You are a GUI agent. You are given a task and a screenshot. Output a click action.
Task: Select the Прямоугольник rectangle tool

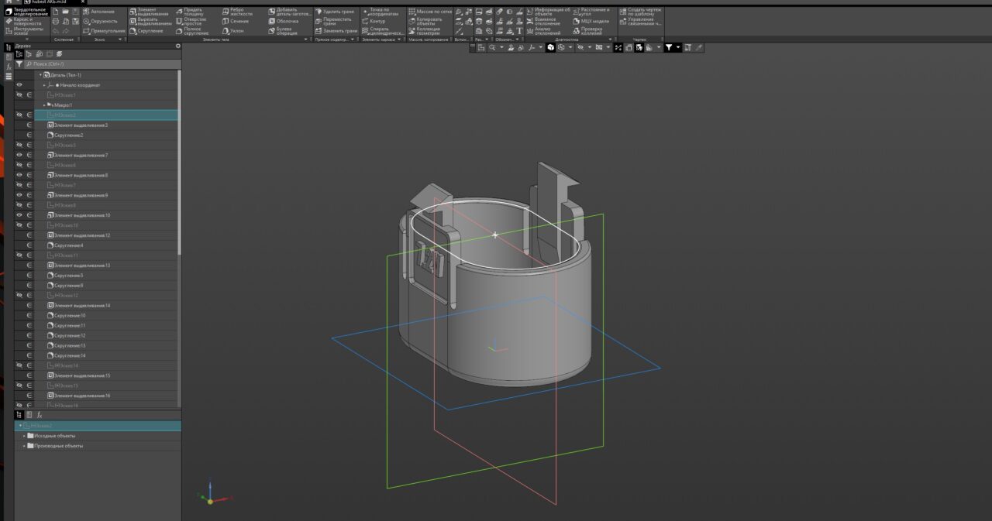pyautogui.click(x=103, y=31)
